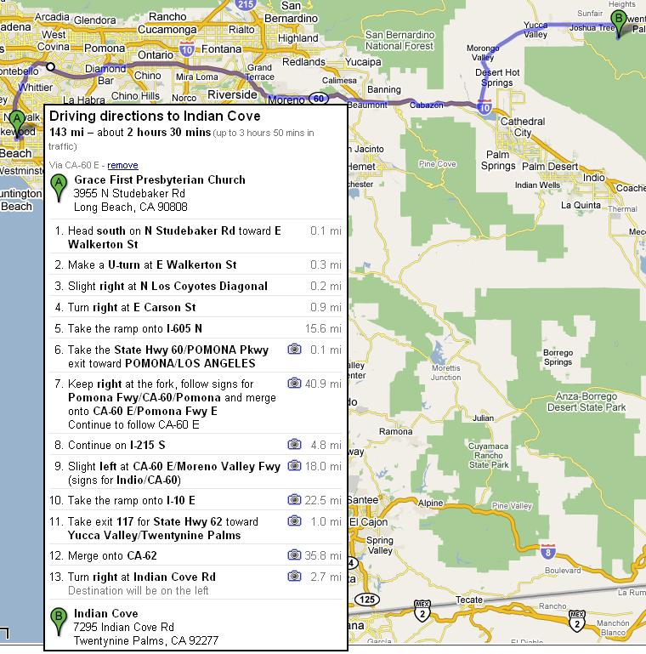646x654 pixels.
Task: Click the Rancho Cucamonga label on the map
Action: (167, 23)
